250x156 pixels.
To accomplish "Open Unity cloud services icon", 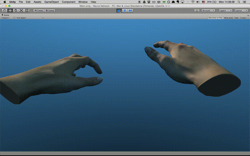I will (197, 11).
